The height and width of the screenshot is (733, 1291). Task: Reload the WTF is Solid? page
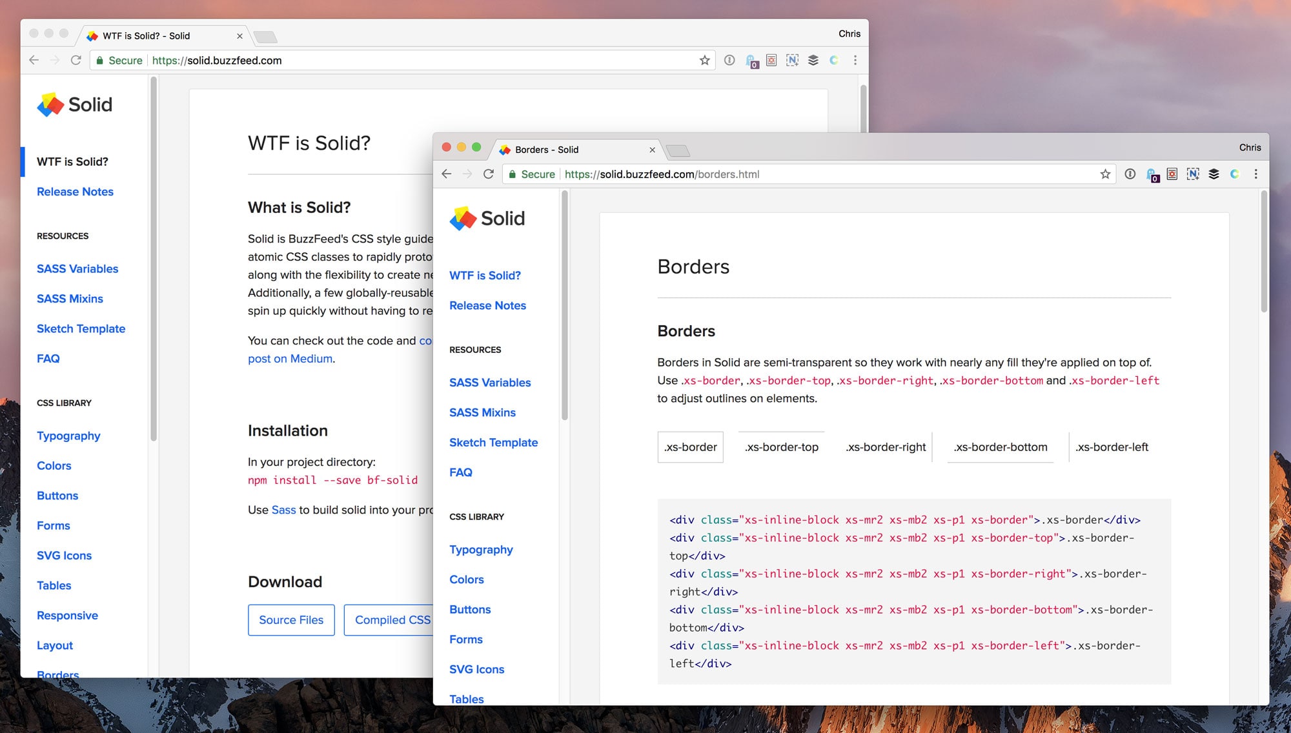click(76, 60)
